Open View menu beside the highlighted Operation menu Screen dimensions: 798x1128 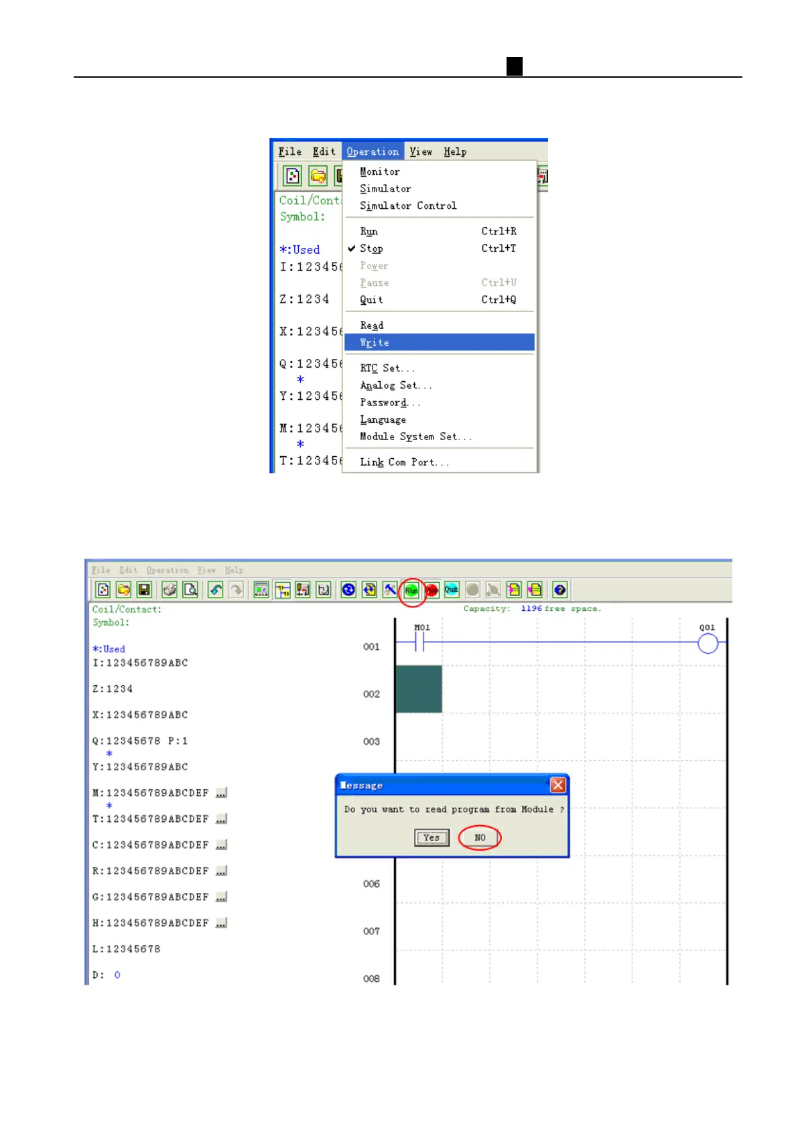tap(421, 152)
